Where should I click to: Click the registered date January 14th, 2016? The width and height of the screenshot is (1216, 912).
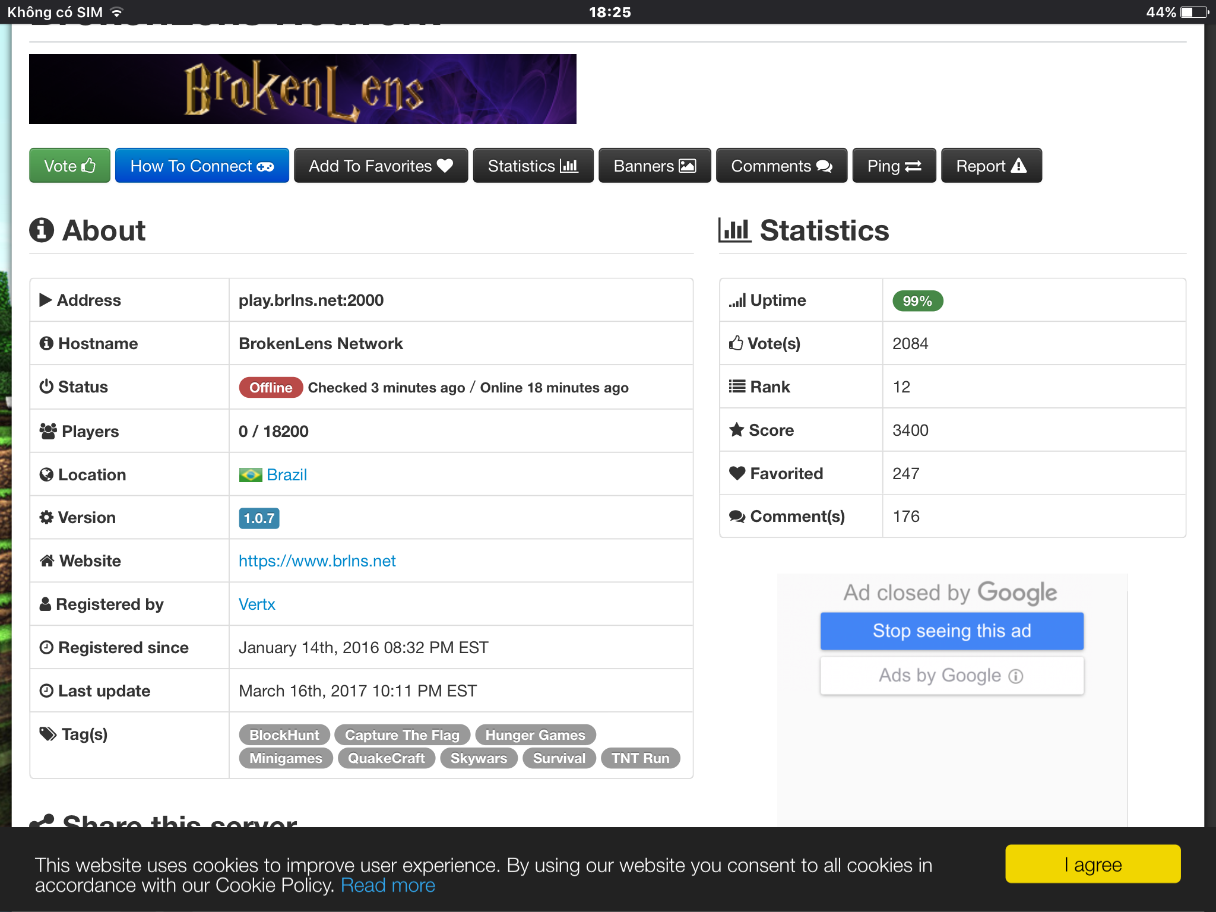point(363,647)
